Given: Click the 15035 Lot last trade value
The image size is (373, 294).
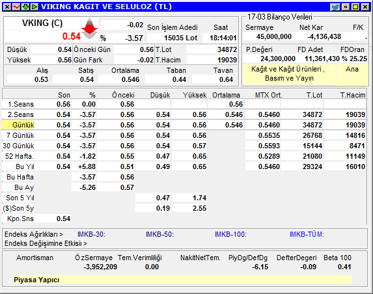Looking at the screenshot, I should [x=181, y=38].
